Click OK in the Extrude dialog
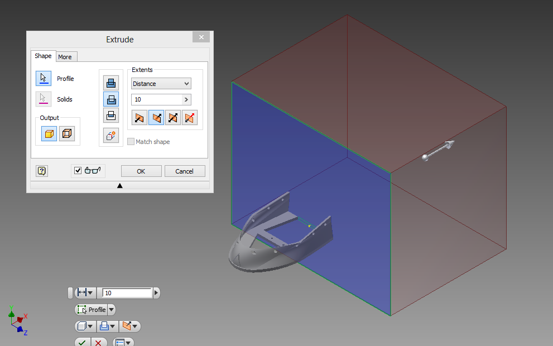This screenshot has height=346, width=553. click(141, 171)
